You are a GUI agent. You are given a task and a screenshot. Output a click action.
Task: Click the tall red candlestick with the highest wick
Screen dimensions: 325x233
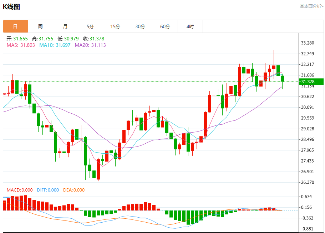(x=274, y=67)
